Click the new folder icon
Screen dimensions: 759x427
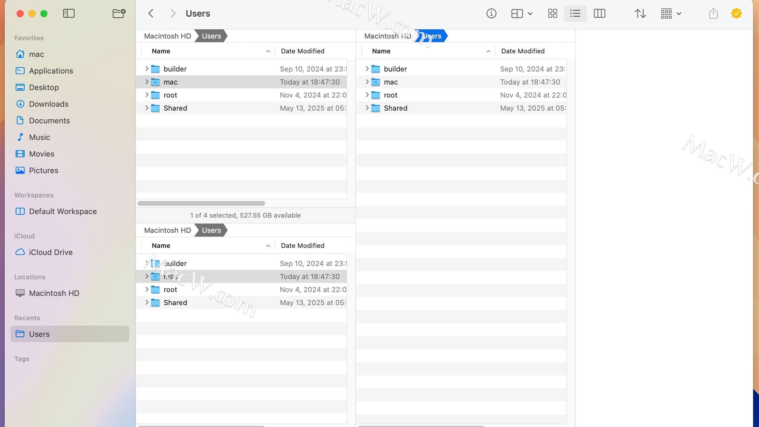(119, 13)
